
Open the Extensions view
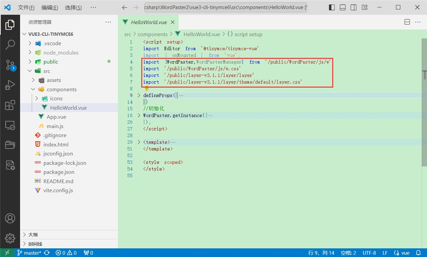[x=10, y=104]
